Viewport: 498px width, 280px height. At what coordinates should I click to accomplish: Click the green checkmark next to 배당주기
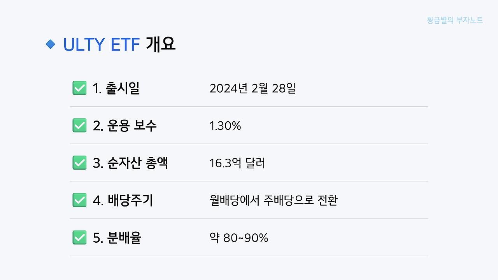click(80, 200)
